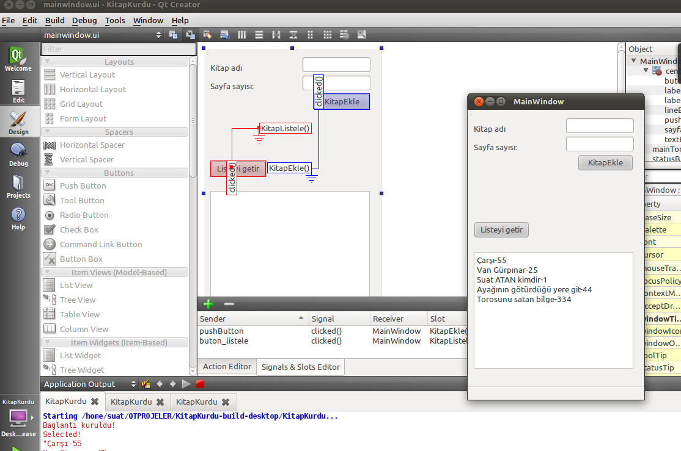
Task: Pick the Table View widget
Action: click(x=80, y=314)
